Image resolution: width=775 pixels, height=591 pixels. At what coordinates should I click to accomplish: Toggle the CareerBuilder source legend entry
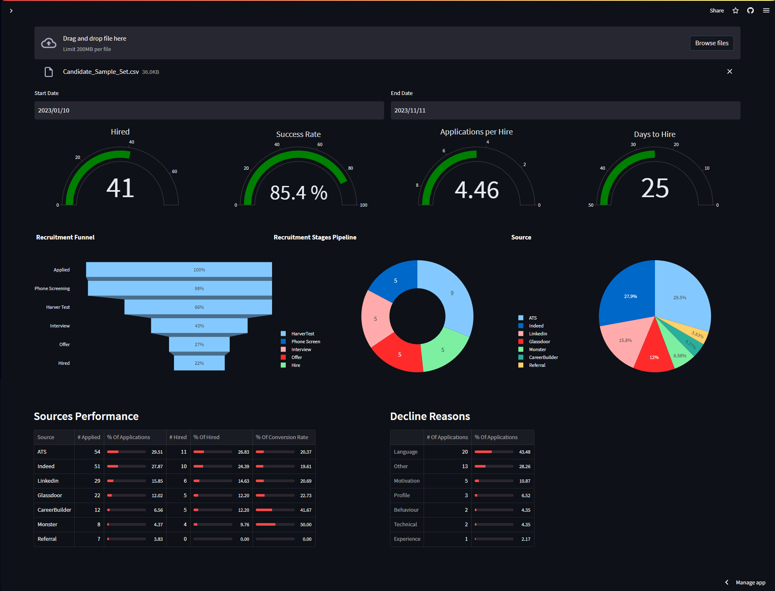538,357
